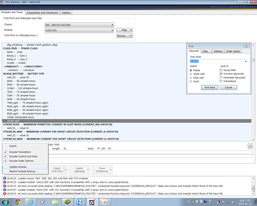Click the function list's scrollbar thumb

(x=253, y=60)
